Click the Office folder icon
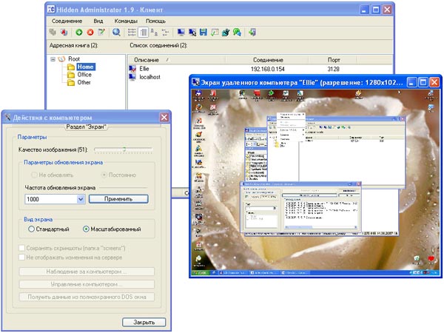The width and height of the screenshot is (444, 333). coord(71,75)
